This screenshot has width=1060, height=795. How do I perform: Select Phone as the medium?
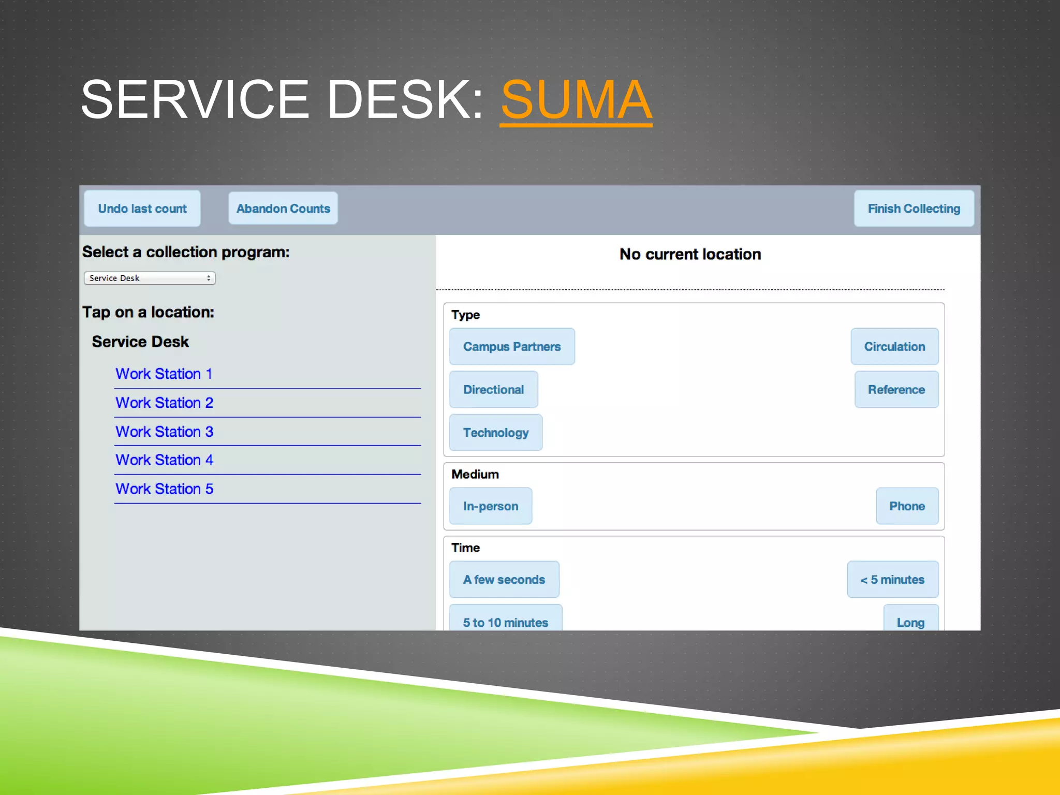pos(907,506)
